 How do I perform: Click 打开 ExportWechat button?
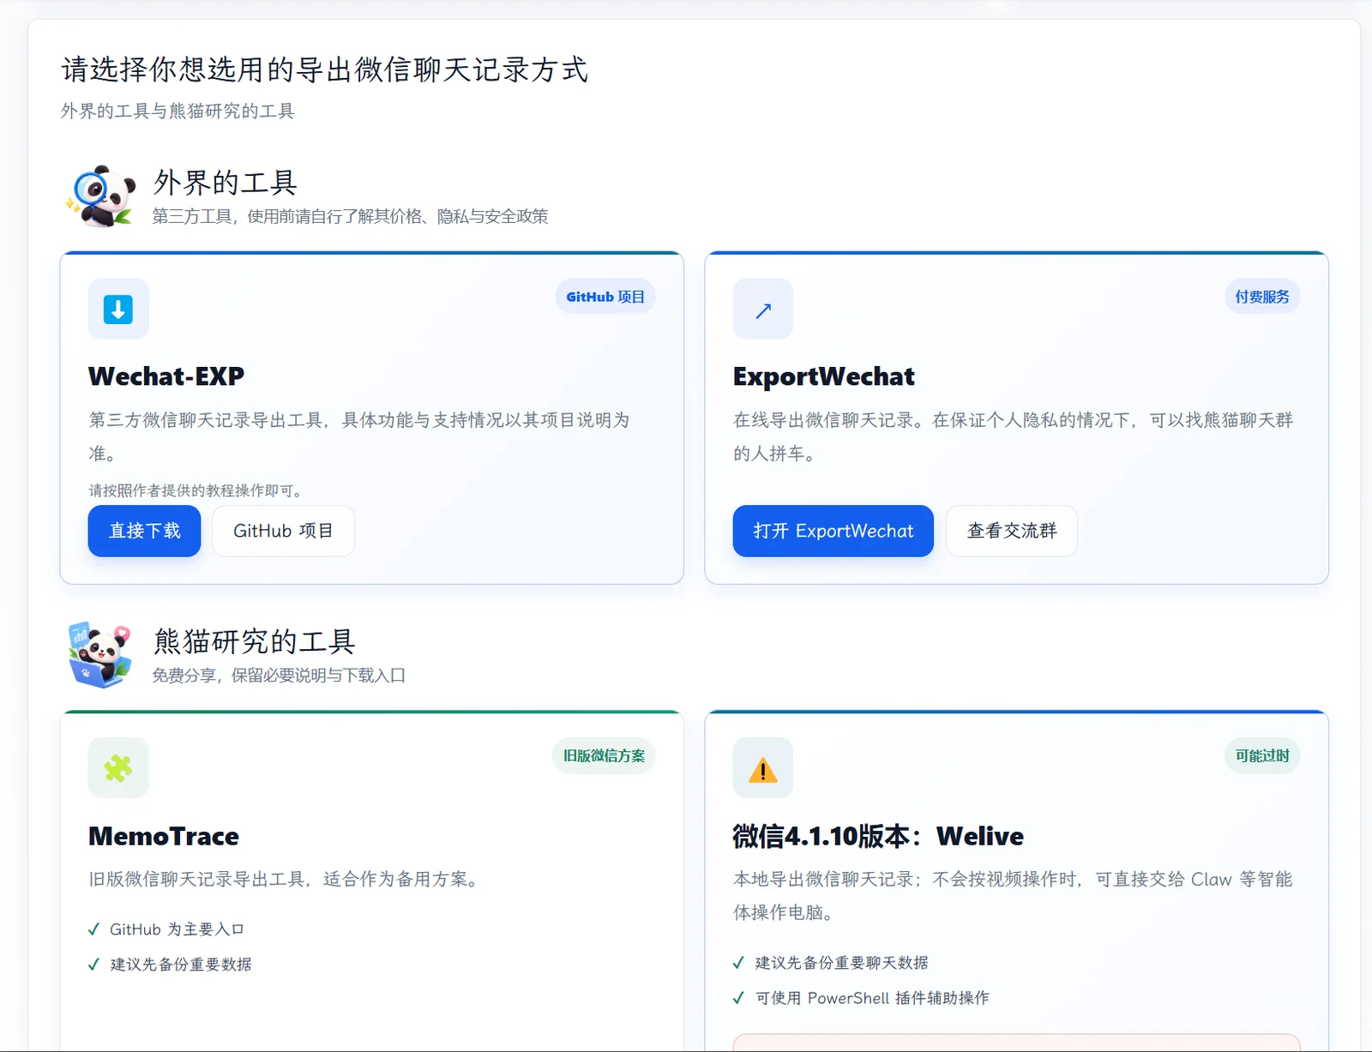pos(833,531)
